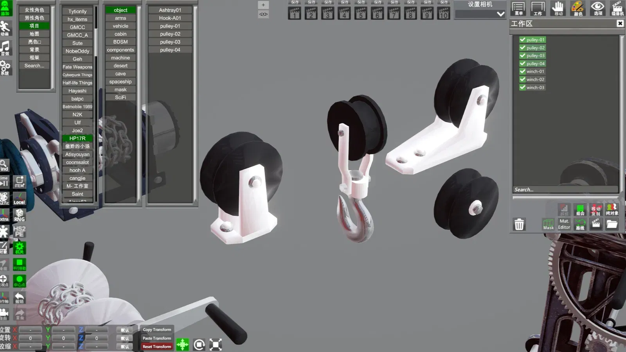Open the folder icon in workspace panel
This screenshot has width=626, height=352.
coord(612,224)
